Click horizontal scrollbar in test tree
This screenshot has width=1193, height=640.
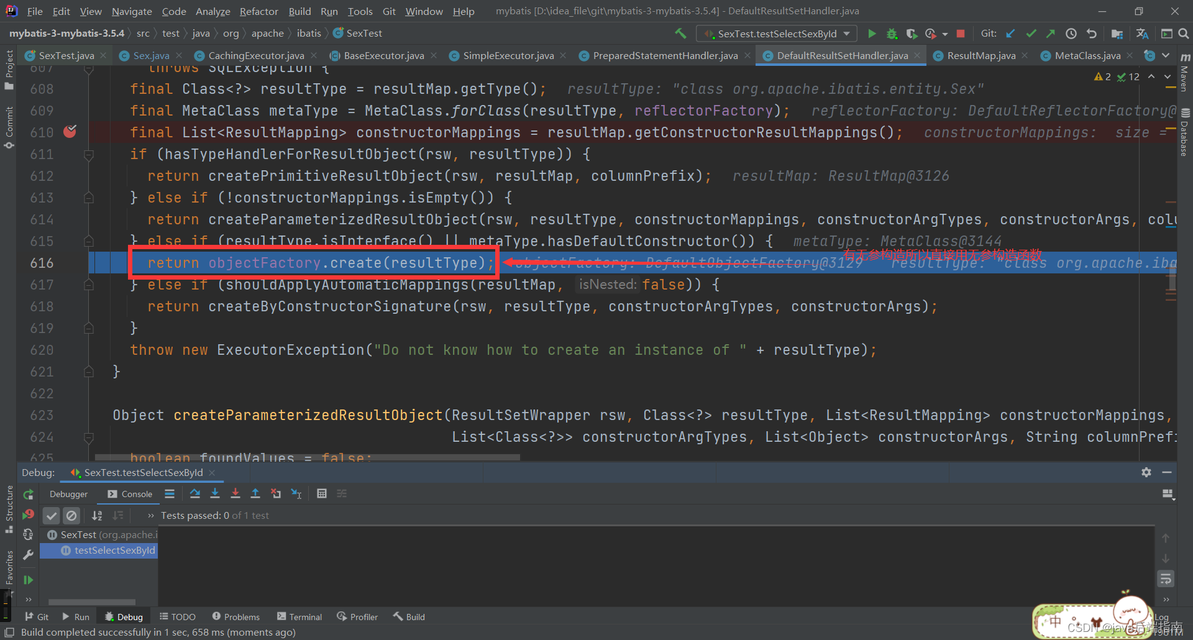(92, 601)
